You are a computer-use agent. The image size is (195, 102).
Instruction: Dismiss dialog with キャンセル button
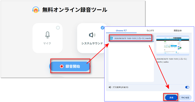point(185,98)
